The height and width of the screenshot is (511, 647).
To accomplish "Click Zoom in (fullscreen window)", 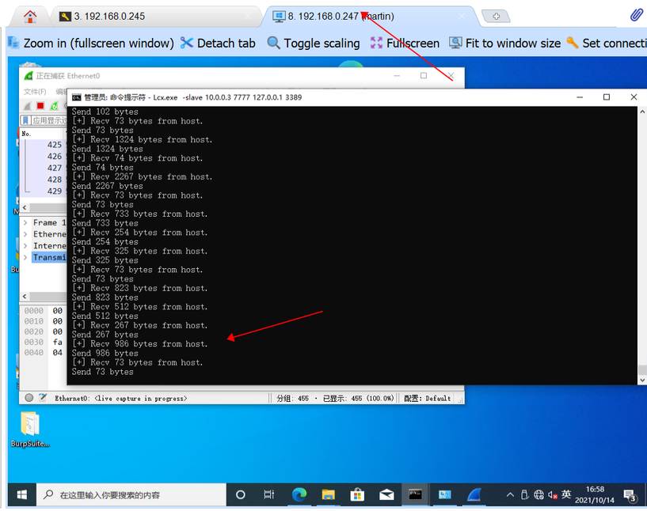I will [90, 43].
